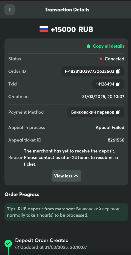131x255 pixels.
Task: Click the Txid number pill
Action: [x=108, y=84]
